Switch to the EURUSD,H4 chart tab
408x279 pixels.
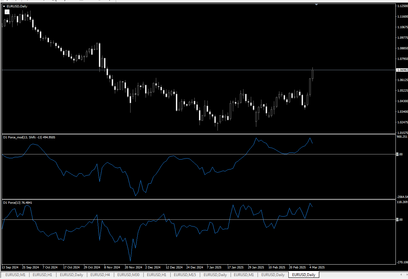[x=100, y=275]
